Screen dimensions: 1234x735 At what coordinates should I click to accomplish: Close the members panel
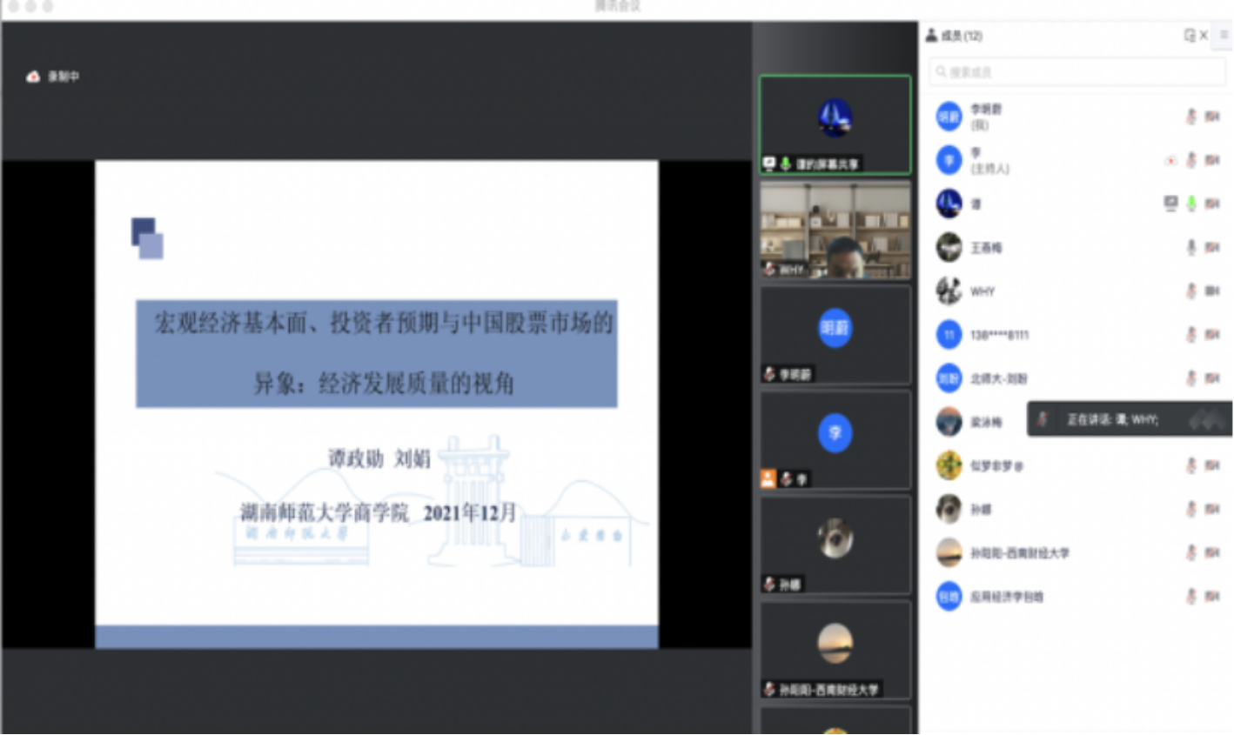1204,36
